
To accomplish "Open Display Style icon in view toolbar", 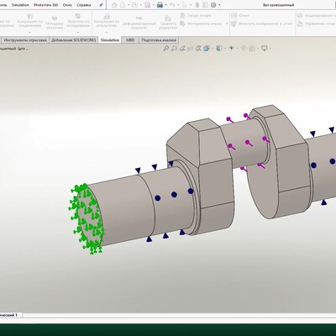I will 219,49.
